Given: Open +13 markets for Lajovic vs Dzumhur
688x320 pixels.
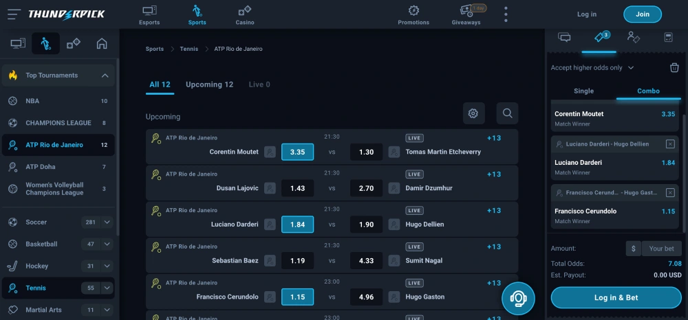Looking at the screenshot, I should (493, 174).
